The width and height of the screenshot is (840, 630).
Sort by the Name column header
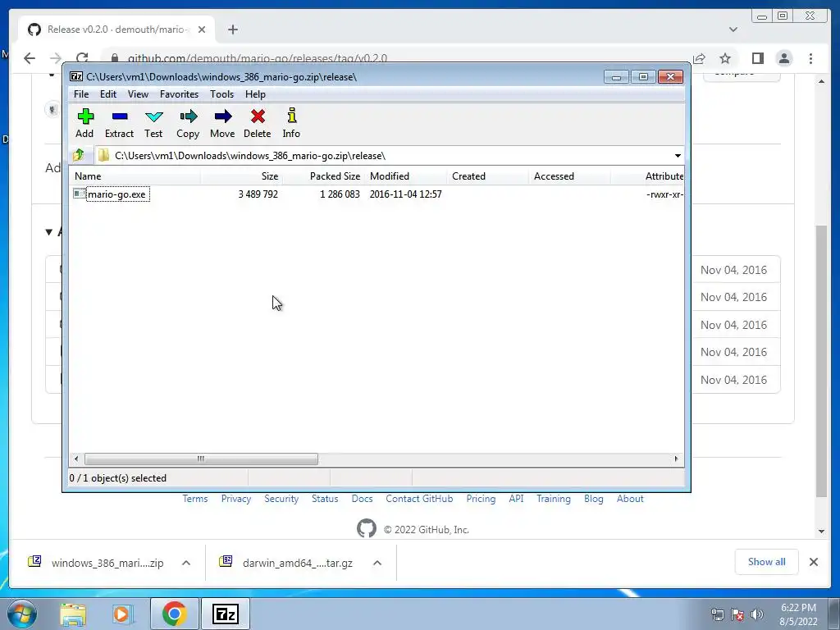135,176
